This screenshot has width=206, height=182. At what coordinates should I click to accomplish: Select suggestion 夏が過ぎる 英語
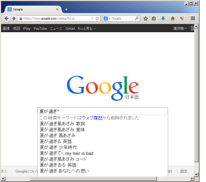tap(103, 142)
